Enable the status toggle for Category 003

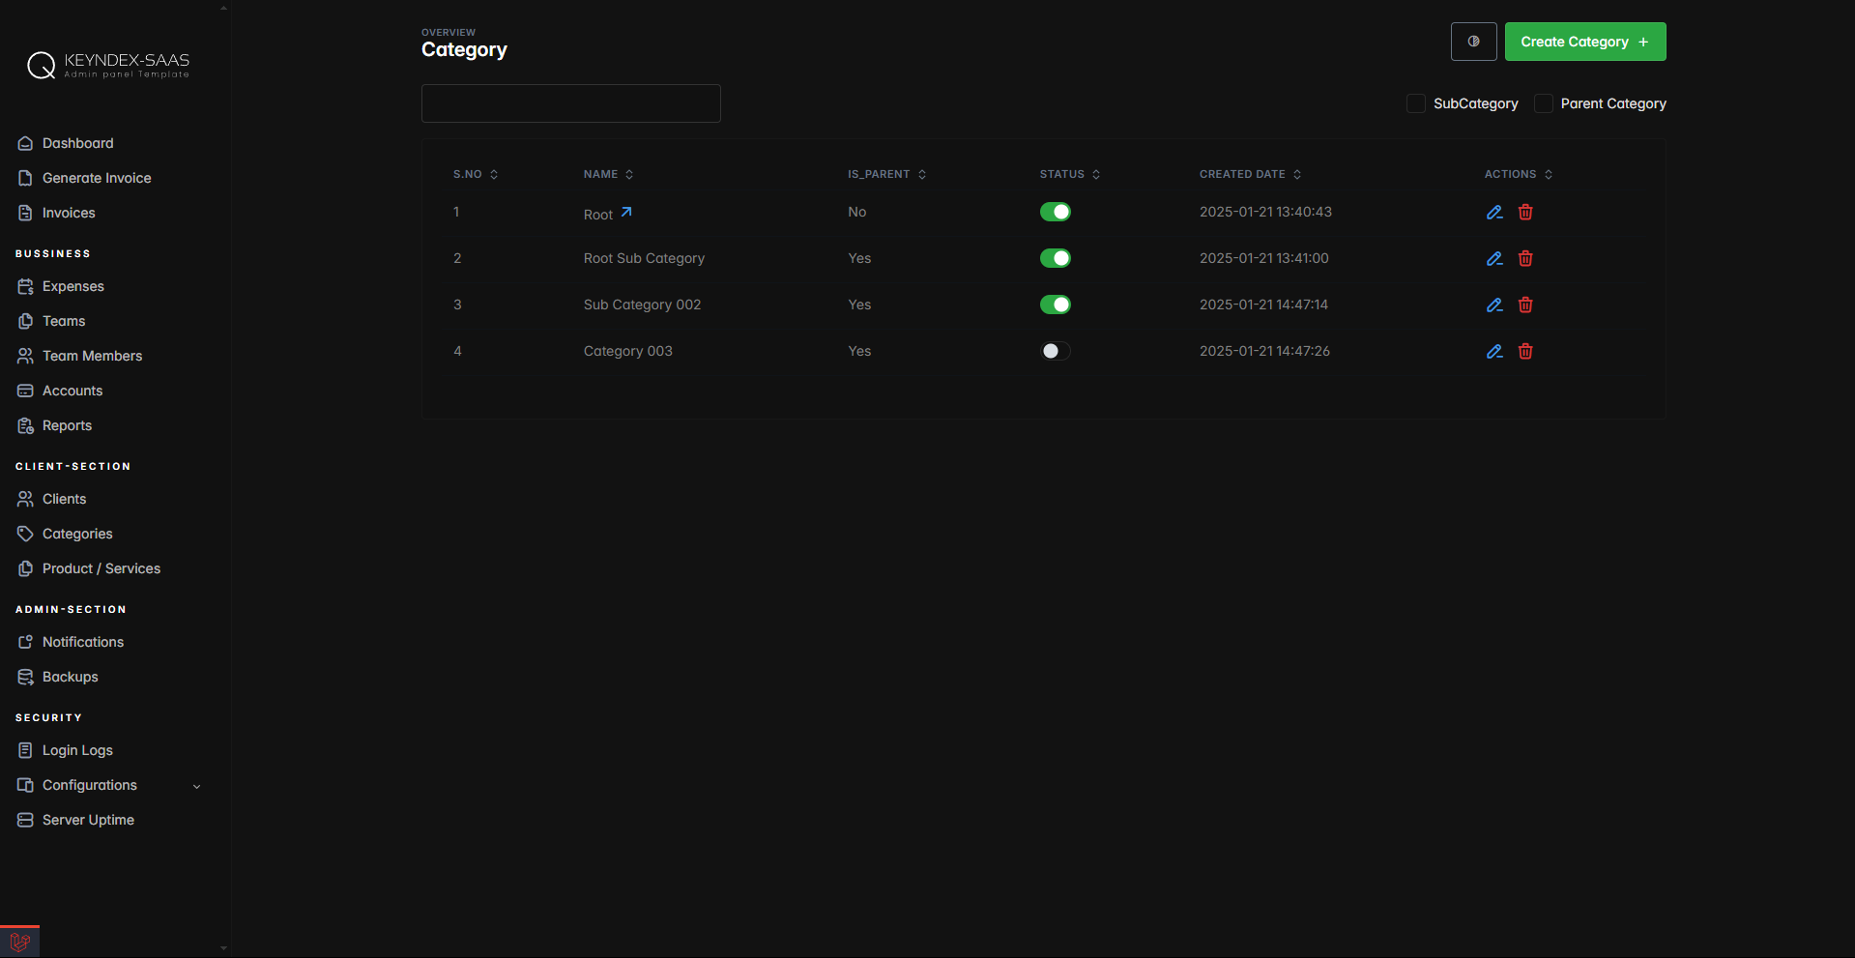tap(1055, 352)
